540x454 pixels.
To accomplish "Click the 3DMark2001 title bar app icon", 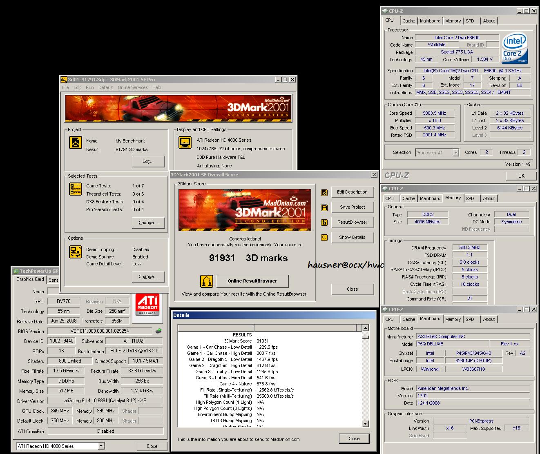I will pyautogui.click(x=63, y=80).
